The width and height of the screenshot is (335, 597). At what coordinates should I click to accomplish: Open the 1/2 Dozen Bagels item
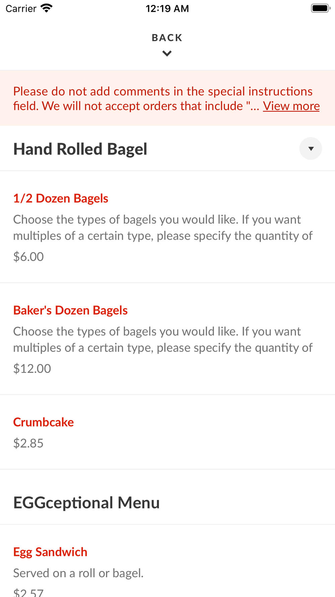click(x=61, y=198)
